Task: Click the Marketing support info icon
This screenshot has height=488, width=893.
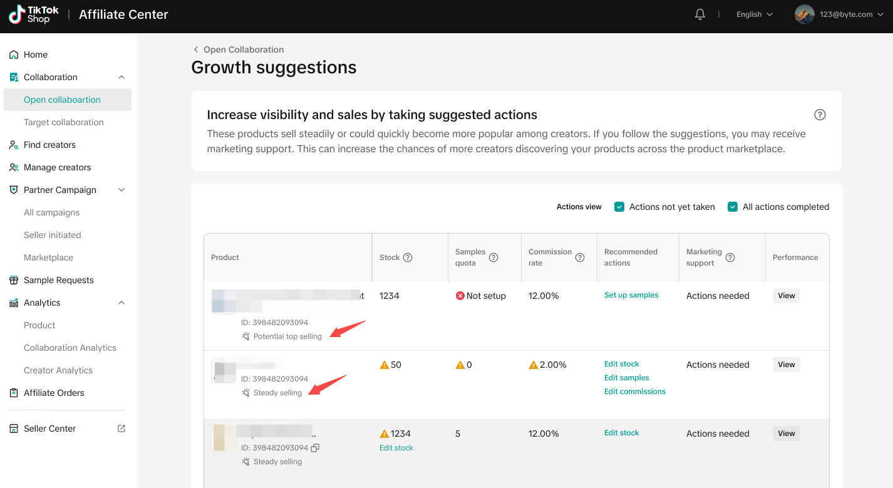Action: click(730, 257)
